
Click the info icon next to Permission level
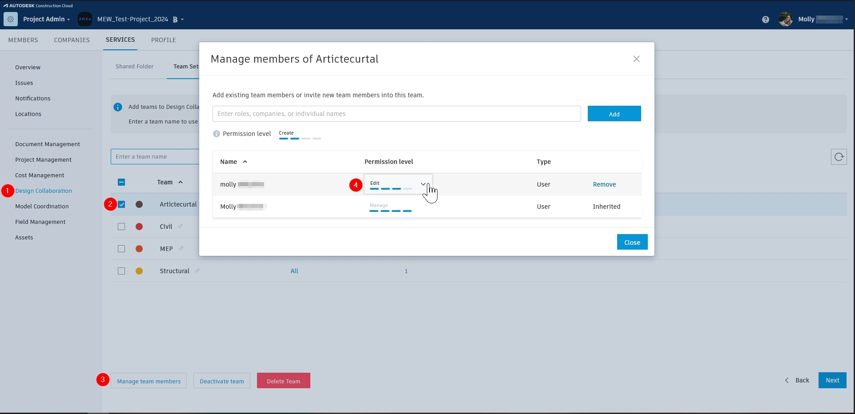[x=216, y=133]
